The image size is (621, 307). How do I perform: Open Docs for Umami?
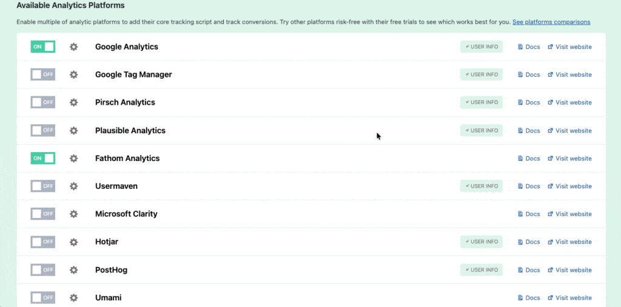pos(529,297)
